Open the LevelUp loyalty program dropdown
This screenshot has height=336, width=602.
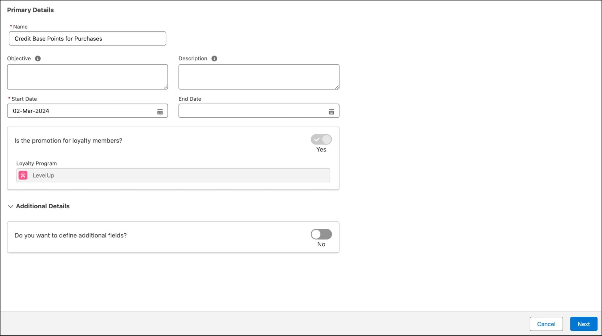tap(173, 175)
